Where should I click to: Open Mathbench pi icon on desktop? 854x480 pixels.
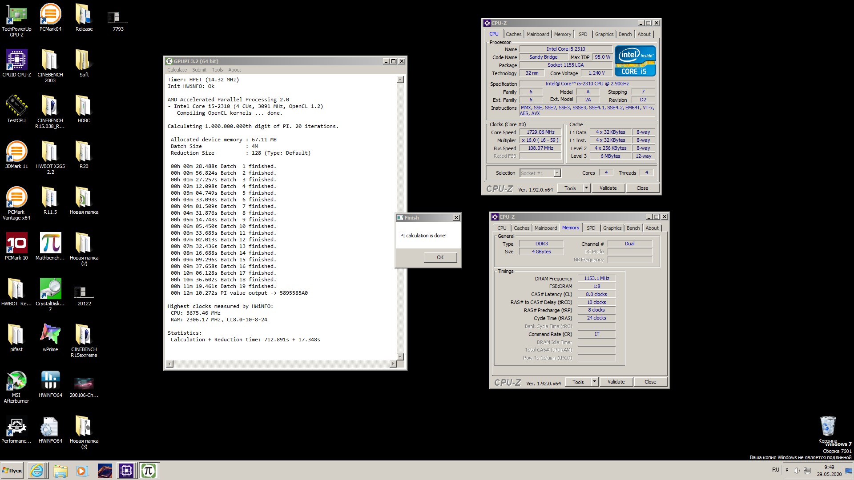pyautogui.click(x=50, y=246)
